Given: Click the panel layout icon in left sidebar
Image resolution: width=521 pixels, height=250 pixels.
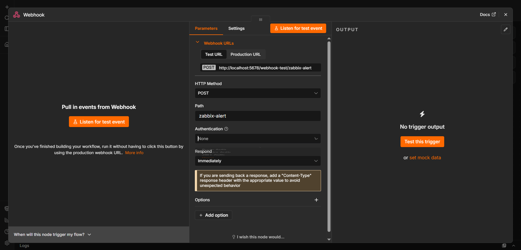Looking at the screenshot, I should pyautogui.click(x=7, y=29).
